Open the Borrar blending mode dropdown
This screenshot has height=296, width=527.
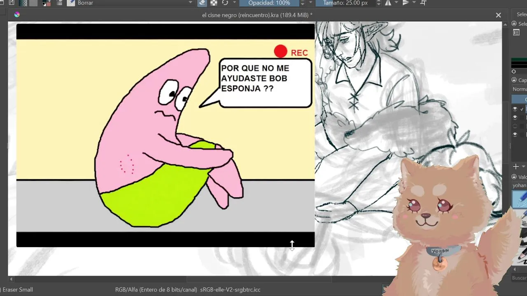coord(135,2)
